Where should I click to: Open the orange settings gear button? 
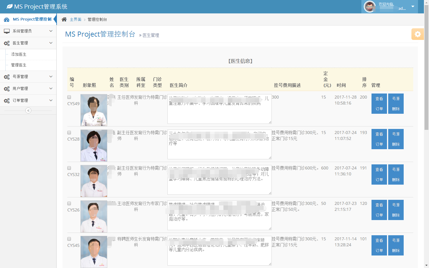pos(417,34)
